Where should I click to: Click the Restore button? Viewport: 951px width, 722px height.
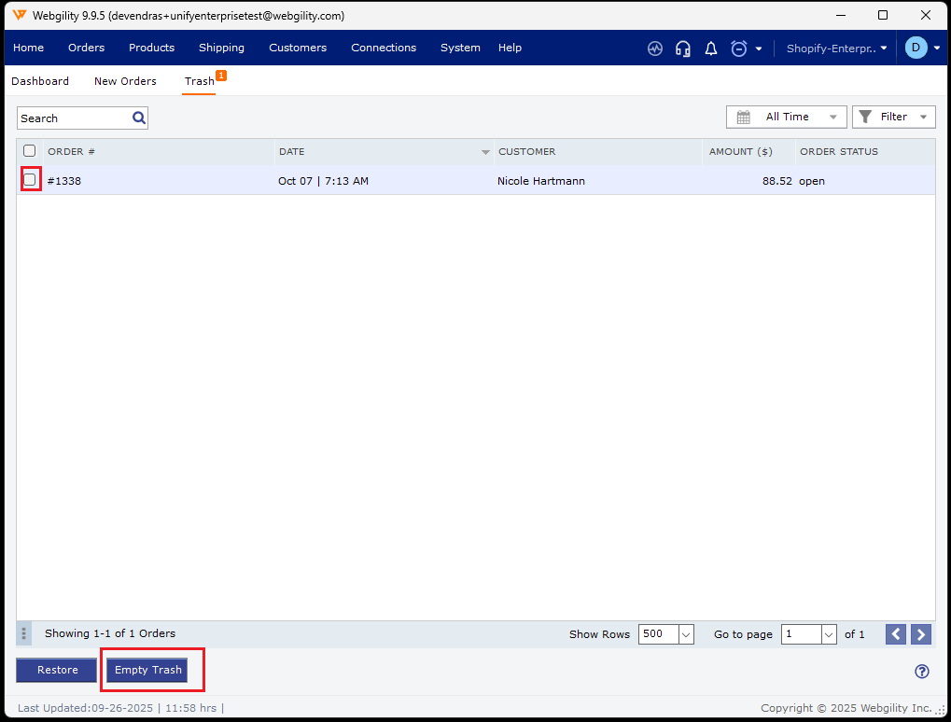coord(58,670)
